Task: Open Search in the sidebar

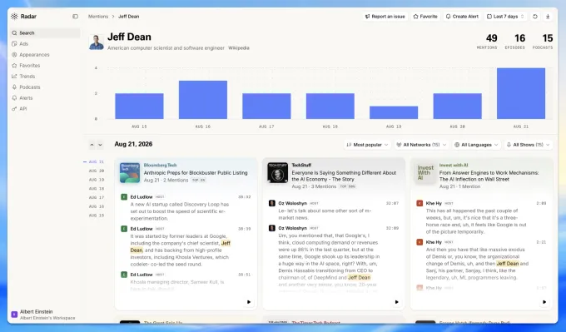Action: (x=45, y=32)
